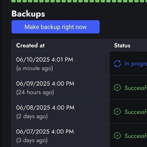147x147 pixels.
Task: Click the leftmost green health check square
Action: [13, 1]
